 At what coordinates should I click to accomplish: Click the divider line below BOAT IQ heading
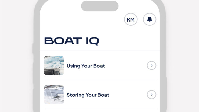click(x=100, y=51)
